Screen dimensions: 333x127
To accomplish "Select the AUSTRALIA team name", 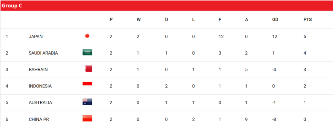I will coord(40,102).
